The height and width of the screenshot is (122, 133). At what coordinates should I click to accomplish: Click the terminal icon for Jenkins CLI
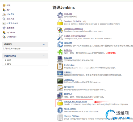(60, 81)
